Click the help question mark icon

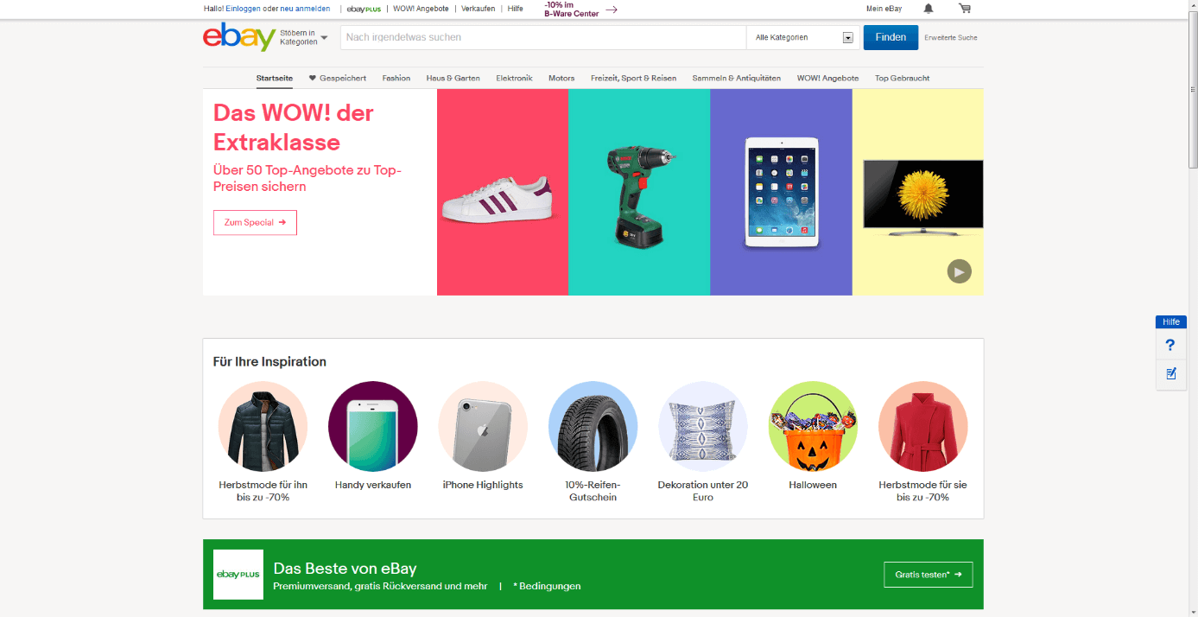[x=1170, y=345]
